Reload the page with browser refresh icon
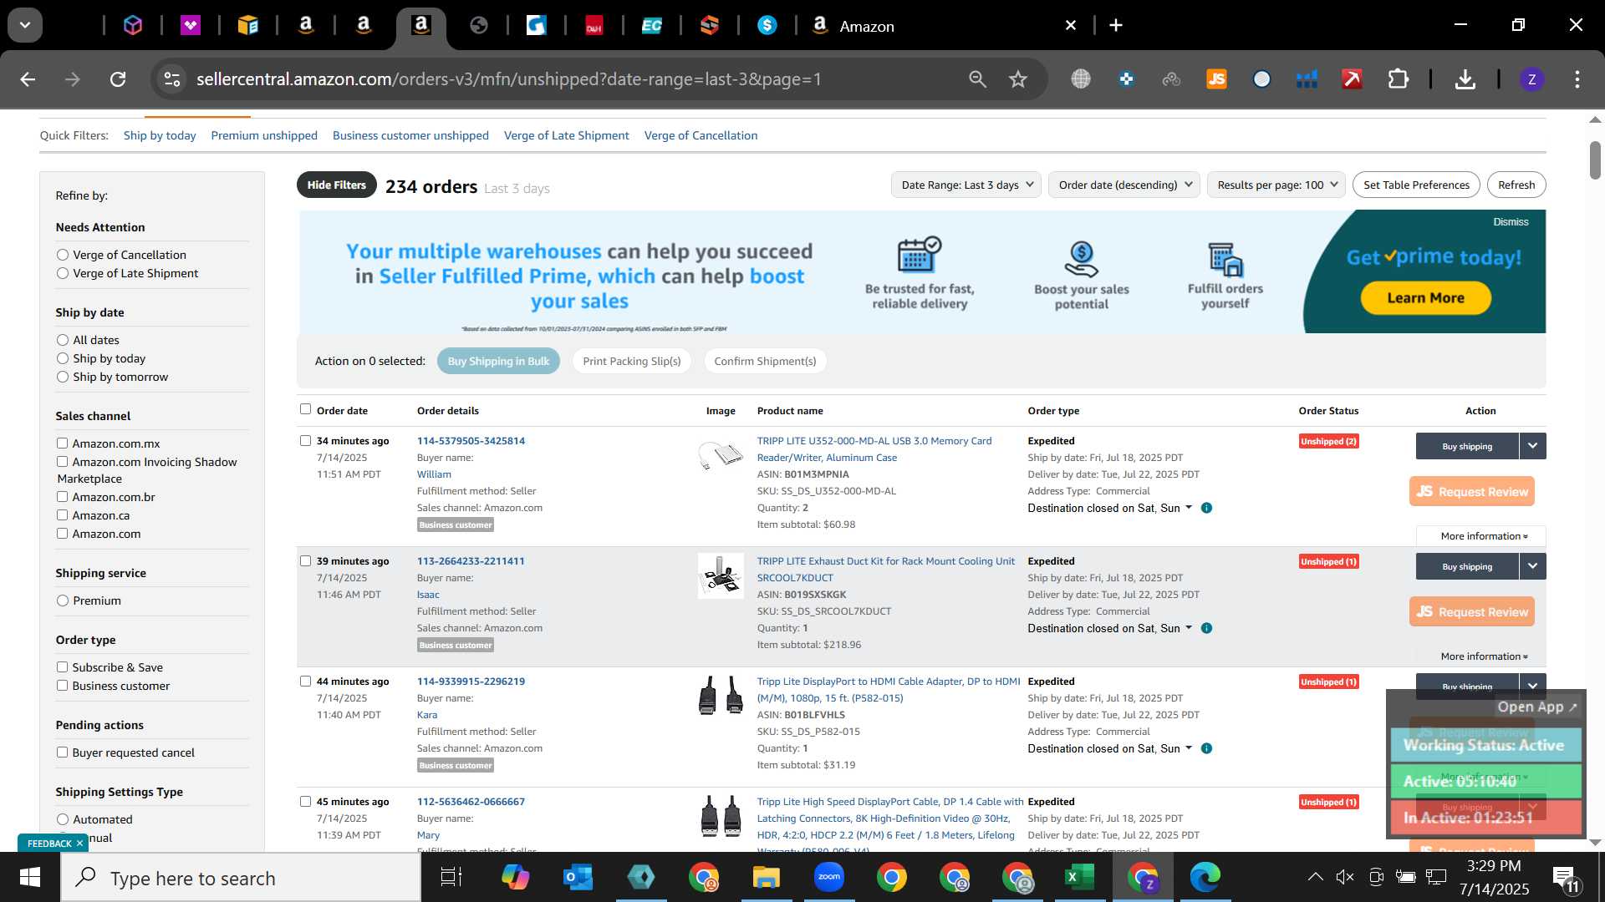 pos(118,79)
